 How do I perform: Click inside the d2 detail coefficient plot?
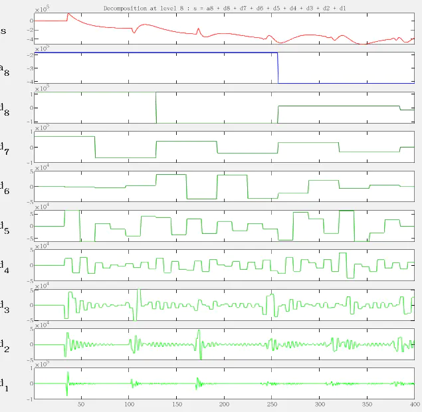pos(224,344)
